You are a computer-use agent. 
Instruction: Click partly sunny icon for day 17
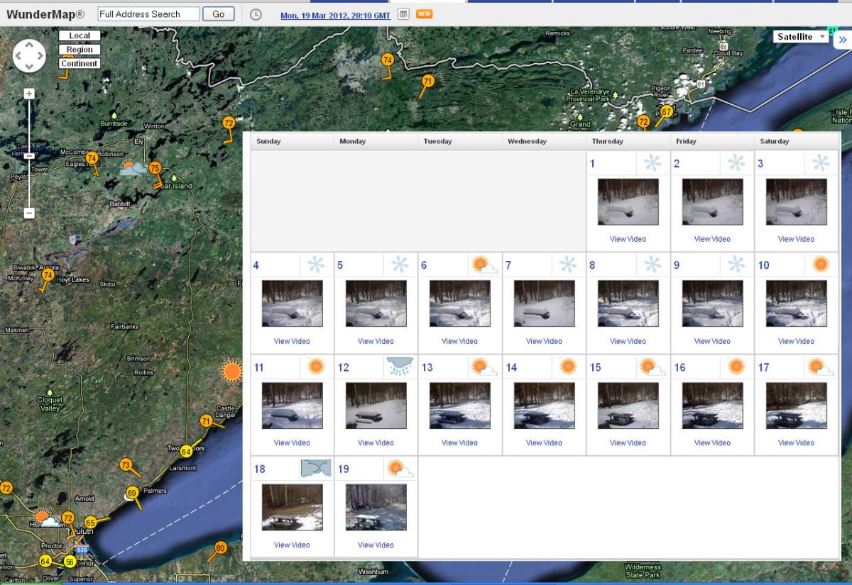(x=821, y=367)
